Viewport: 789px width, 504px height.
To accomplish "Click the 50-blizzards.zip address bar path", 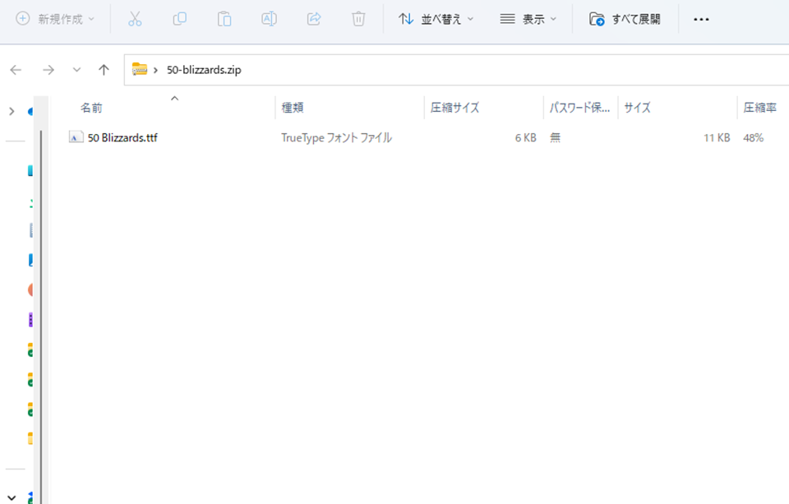I will [203, 70].
